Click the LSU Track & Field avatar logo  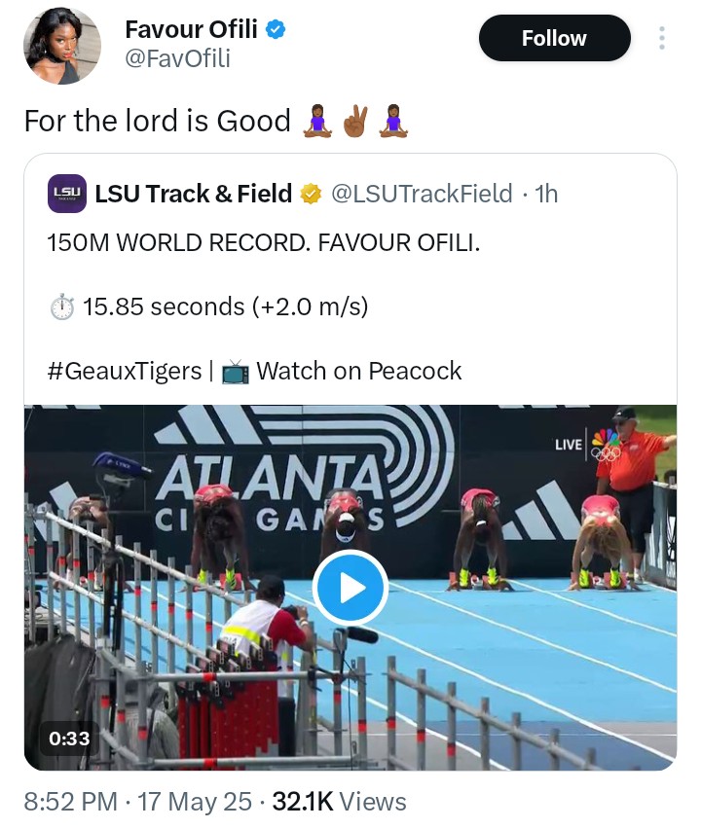tap(67, 194)
